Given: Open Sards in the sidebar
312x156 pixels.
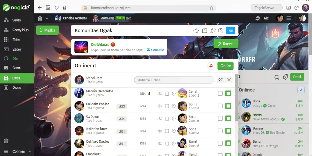Looking at the screenshot, I should click(17, 20).
